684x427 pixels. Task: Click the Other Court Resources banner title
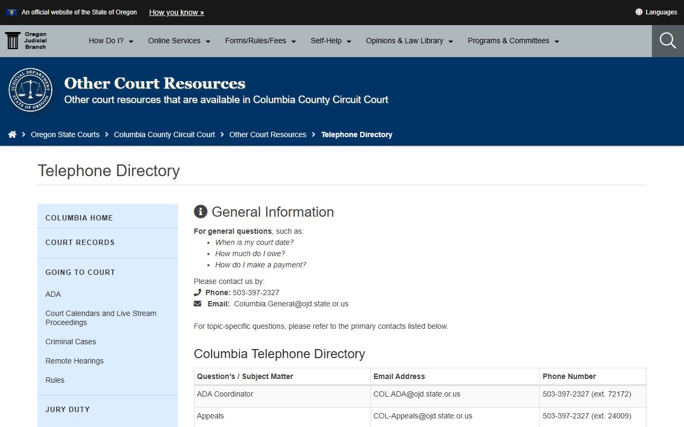(x=154, y=83)
